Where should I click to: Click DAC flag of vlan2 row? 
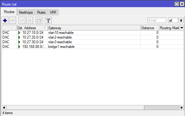coord(6,37)
